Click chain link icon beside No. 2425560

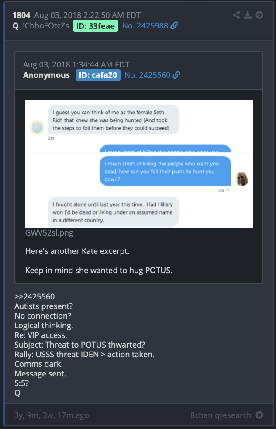click(x=176, y=75)
